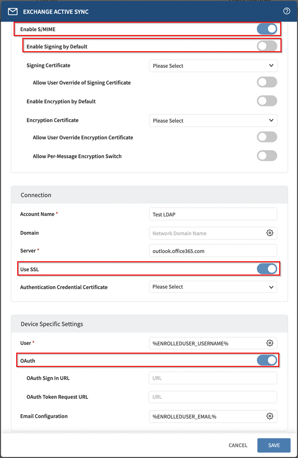Toggle Allow Per-Message Encryption Switch
Viewport: 298px width, 458px height.
(267, 156)
